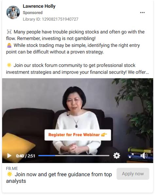The image size is (155, 195).
Task: Click the Register for Free Webinar banner
Action: click(x=78, y=135)
